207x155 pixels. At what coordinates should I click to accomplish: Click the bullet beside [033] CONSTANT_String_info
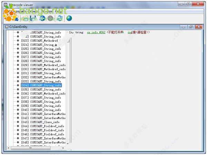(18, 81)
